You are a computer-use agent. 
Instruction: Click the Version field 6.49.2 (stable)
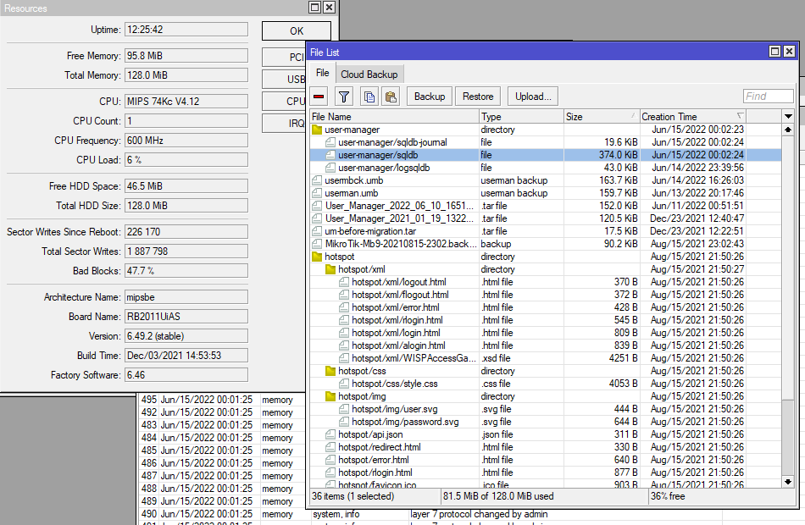coord(186,336)
